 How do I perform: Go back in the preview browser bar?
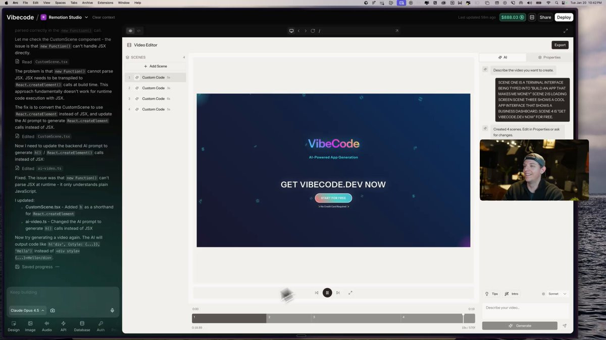(298, 31)
